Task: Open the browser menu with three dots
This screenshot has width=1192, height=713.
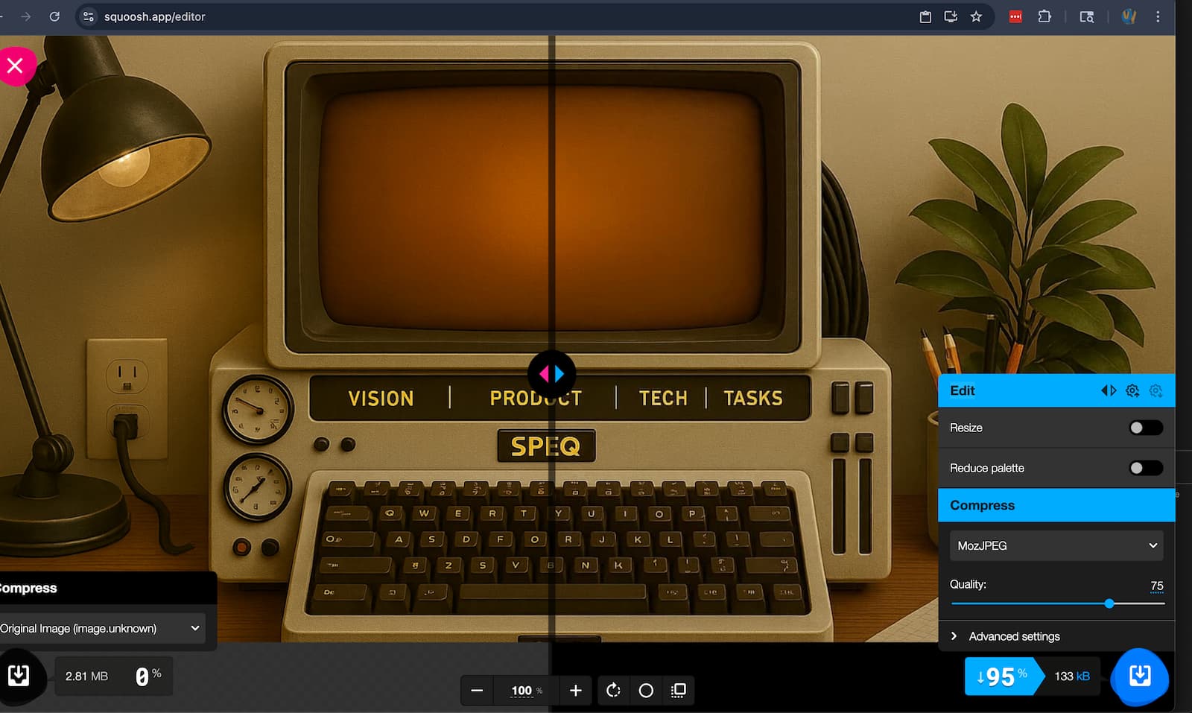Action: click(1158, 16)
